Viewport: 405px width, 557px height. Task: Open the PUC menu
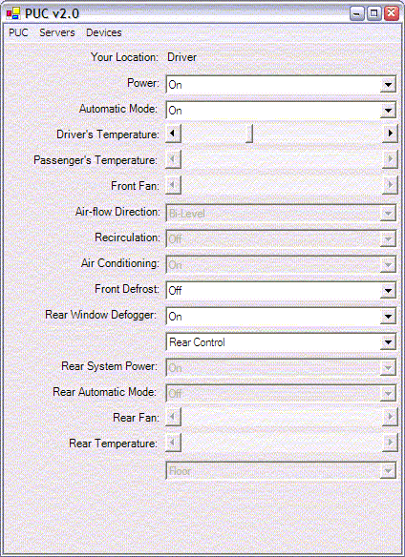tap(18, 32)
